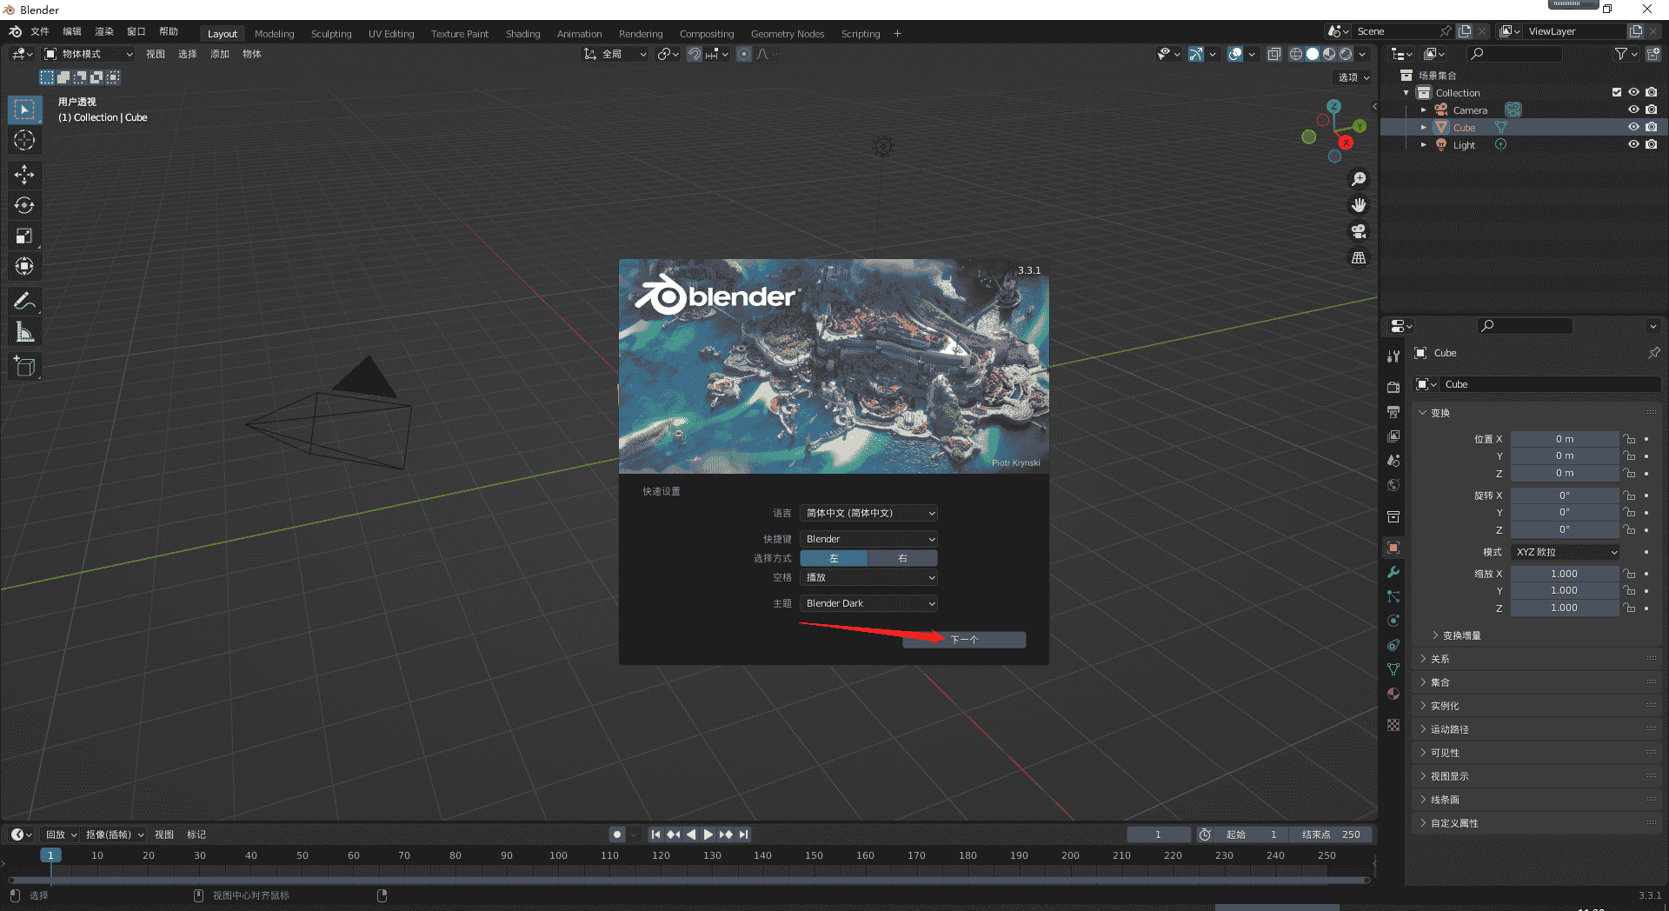Screen dimensions: 1669x911
Task: Open the Tool properties tab
Action: tap(1393, 356)
